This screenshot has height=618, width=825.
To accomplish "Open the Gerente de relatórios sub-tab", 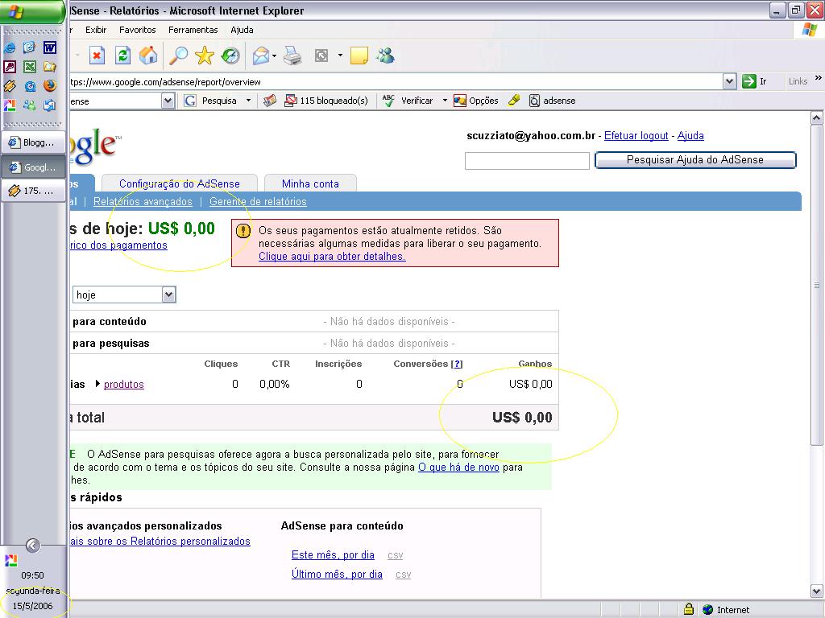I will 258,201.
